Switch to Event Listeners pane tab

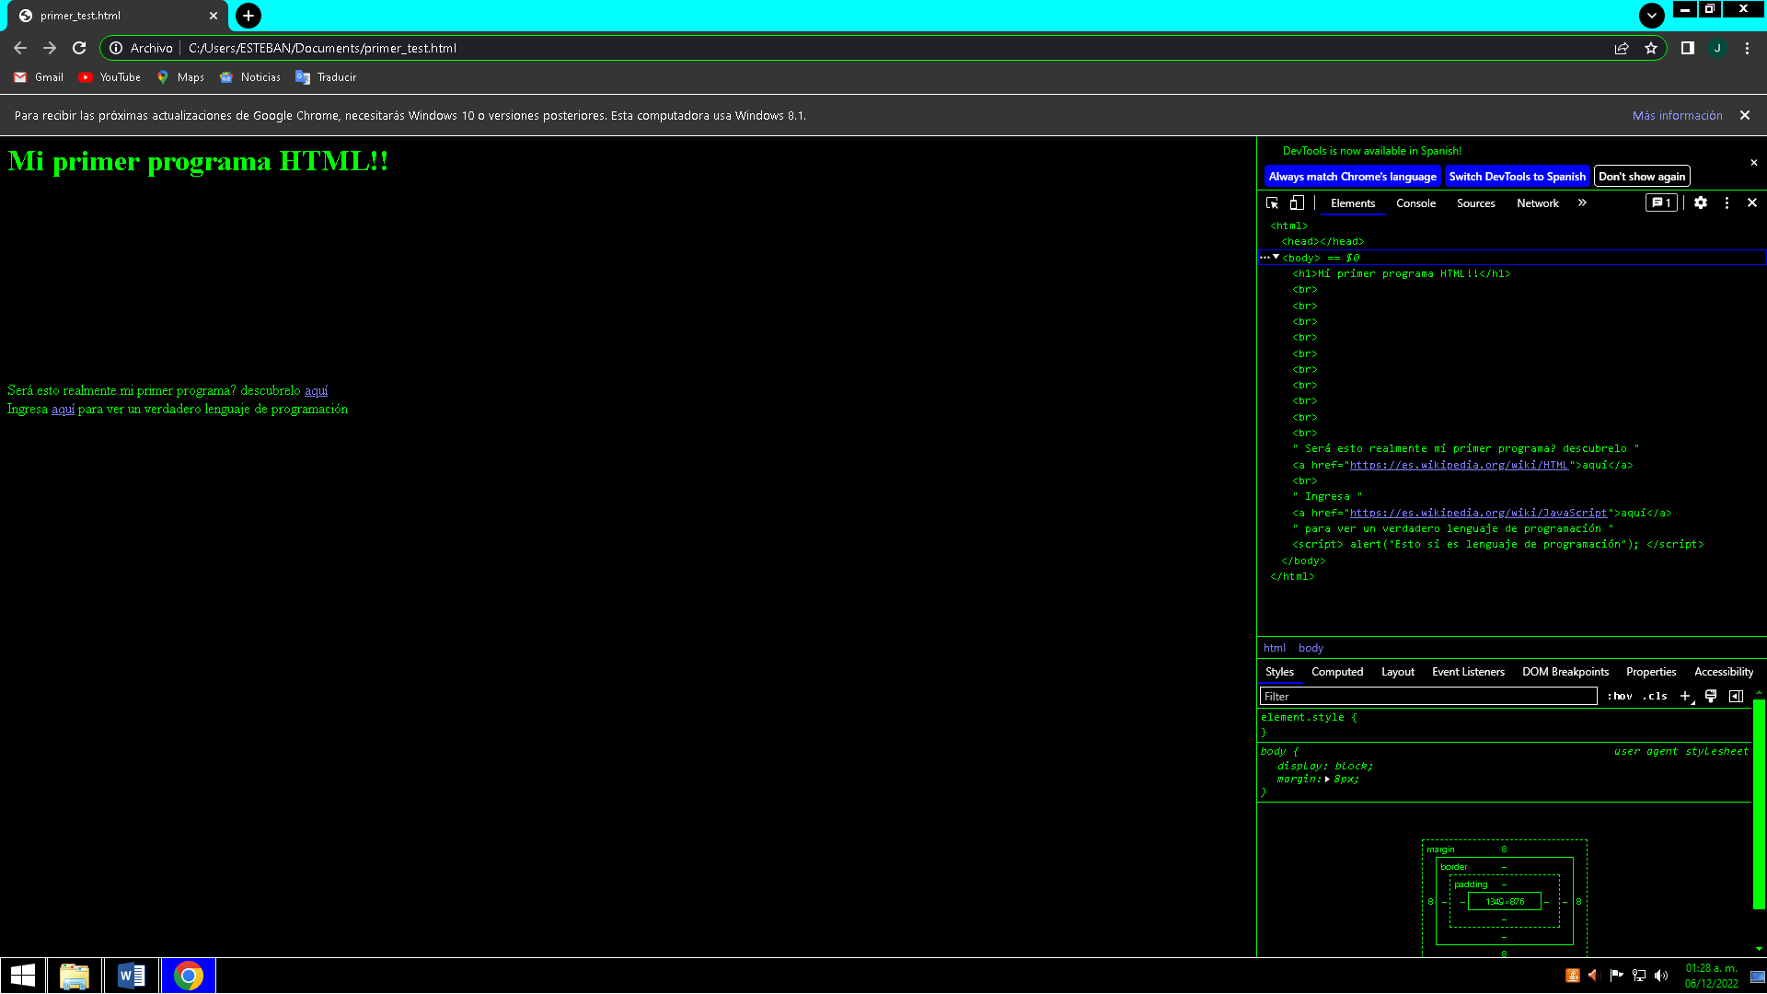(x=1468, y=672)
